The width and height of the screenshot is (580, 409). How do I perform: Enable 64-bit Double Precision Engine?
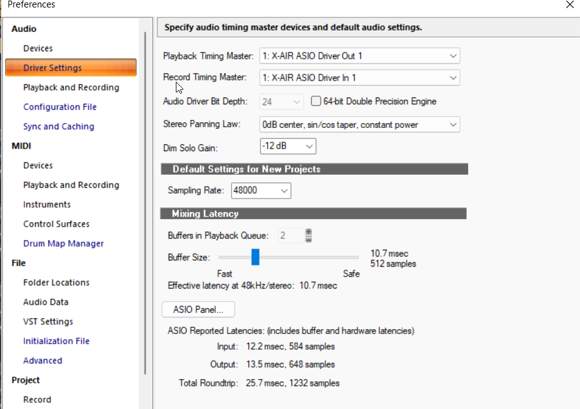click(315, 101)
